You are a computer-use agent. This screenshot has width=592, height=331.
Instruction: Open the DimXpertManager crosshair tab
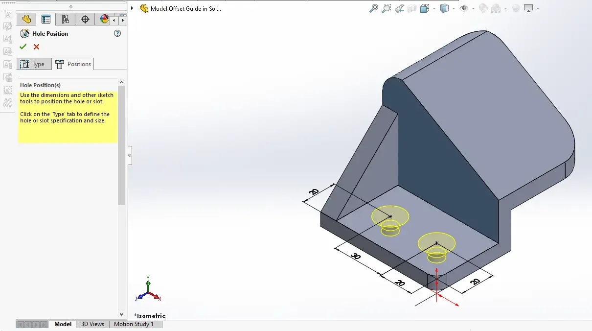click(85, 19)
